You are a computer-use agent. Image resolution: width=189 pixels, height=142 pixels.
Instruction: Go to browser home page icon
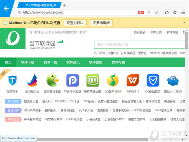point(167,12)
